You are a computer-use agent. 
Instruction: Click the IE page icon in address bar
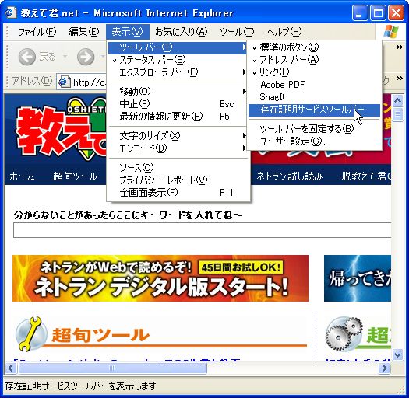coord(64,82)
